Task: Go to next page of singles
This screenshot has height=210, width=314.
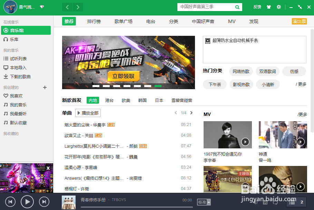Action: pyautogui.click(x=192, y=113)
